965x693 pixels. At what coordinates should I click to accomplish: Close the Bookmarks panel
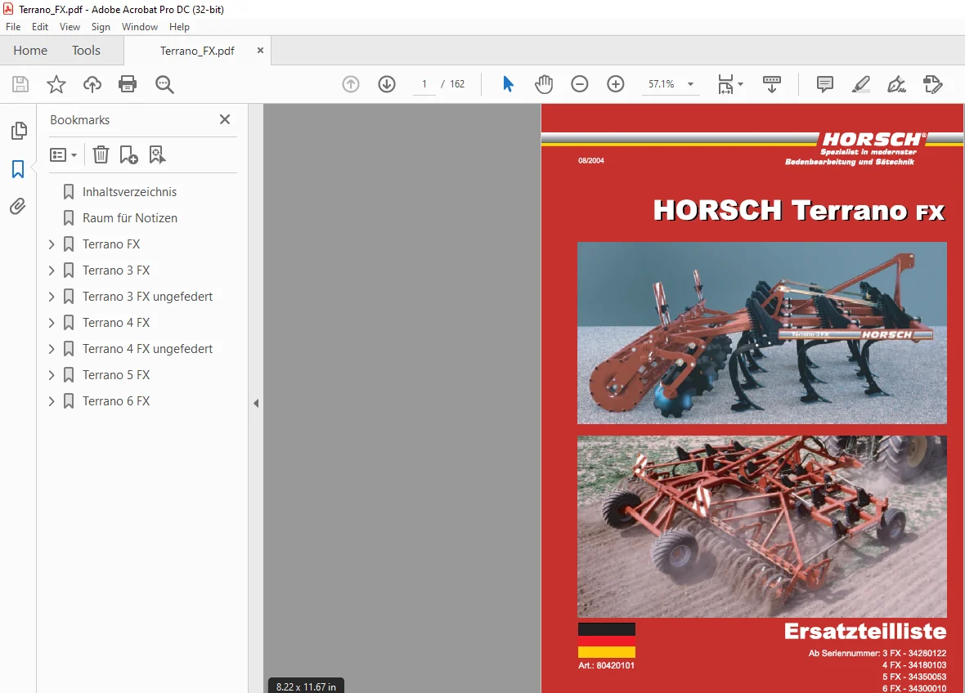click(225, 119)
